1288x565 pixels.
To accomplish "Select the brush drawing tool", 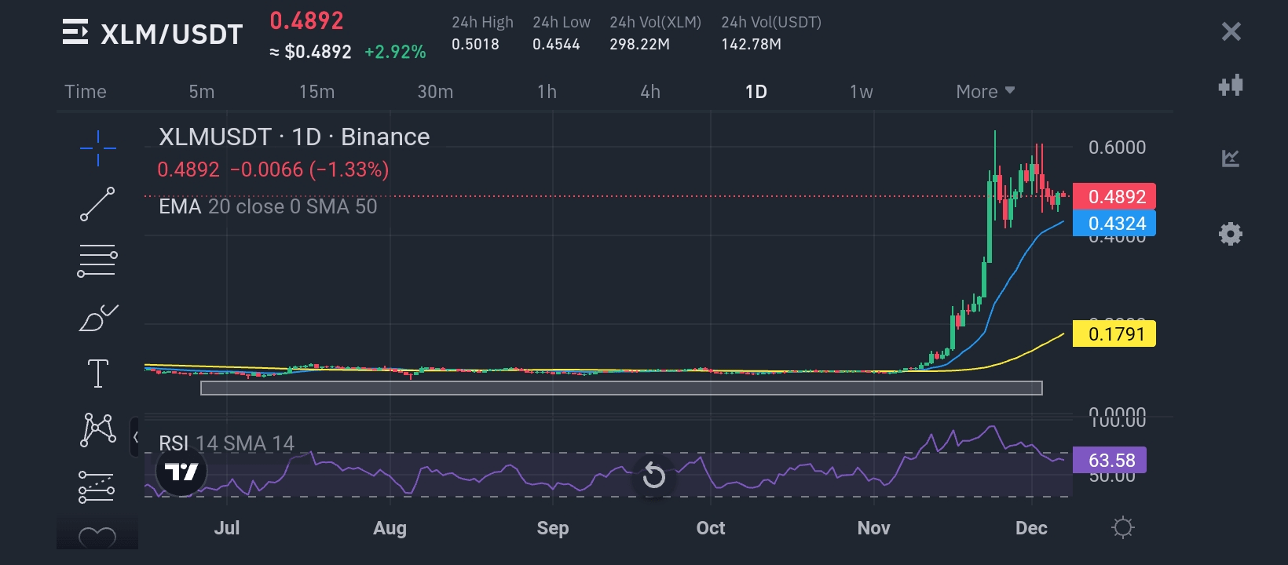I will pos(98,318).
